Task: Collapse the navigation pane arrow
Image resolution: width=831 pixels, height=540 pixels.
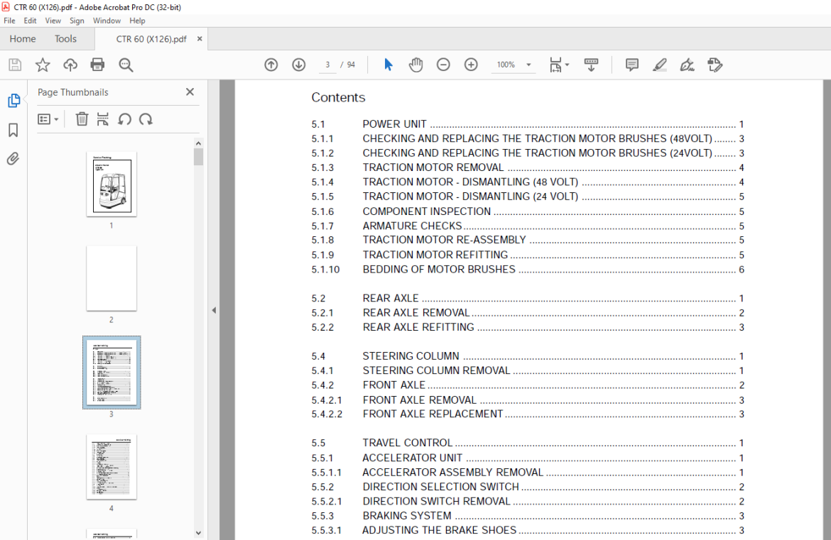Action: pyautogui.click(x=213, y=310)
